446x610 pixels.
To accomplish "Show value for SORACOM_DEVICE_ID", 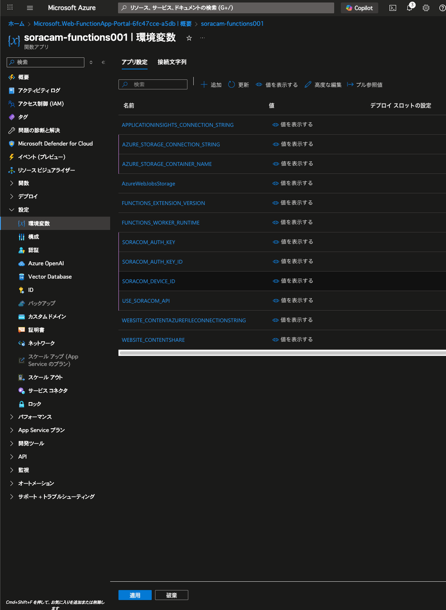I will pos(293,281).
